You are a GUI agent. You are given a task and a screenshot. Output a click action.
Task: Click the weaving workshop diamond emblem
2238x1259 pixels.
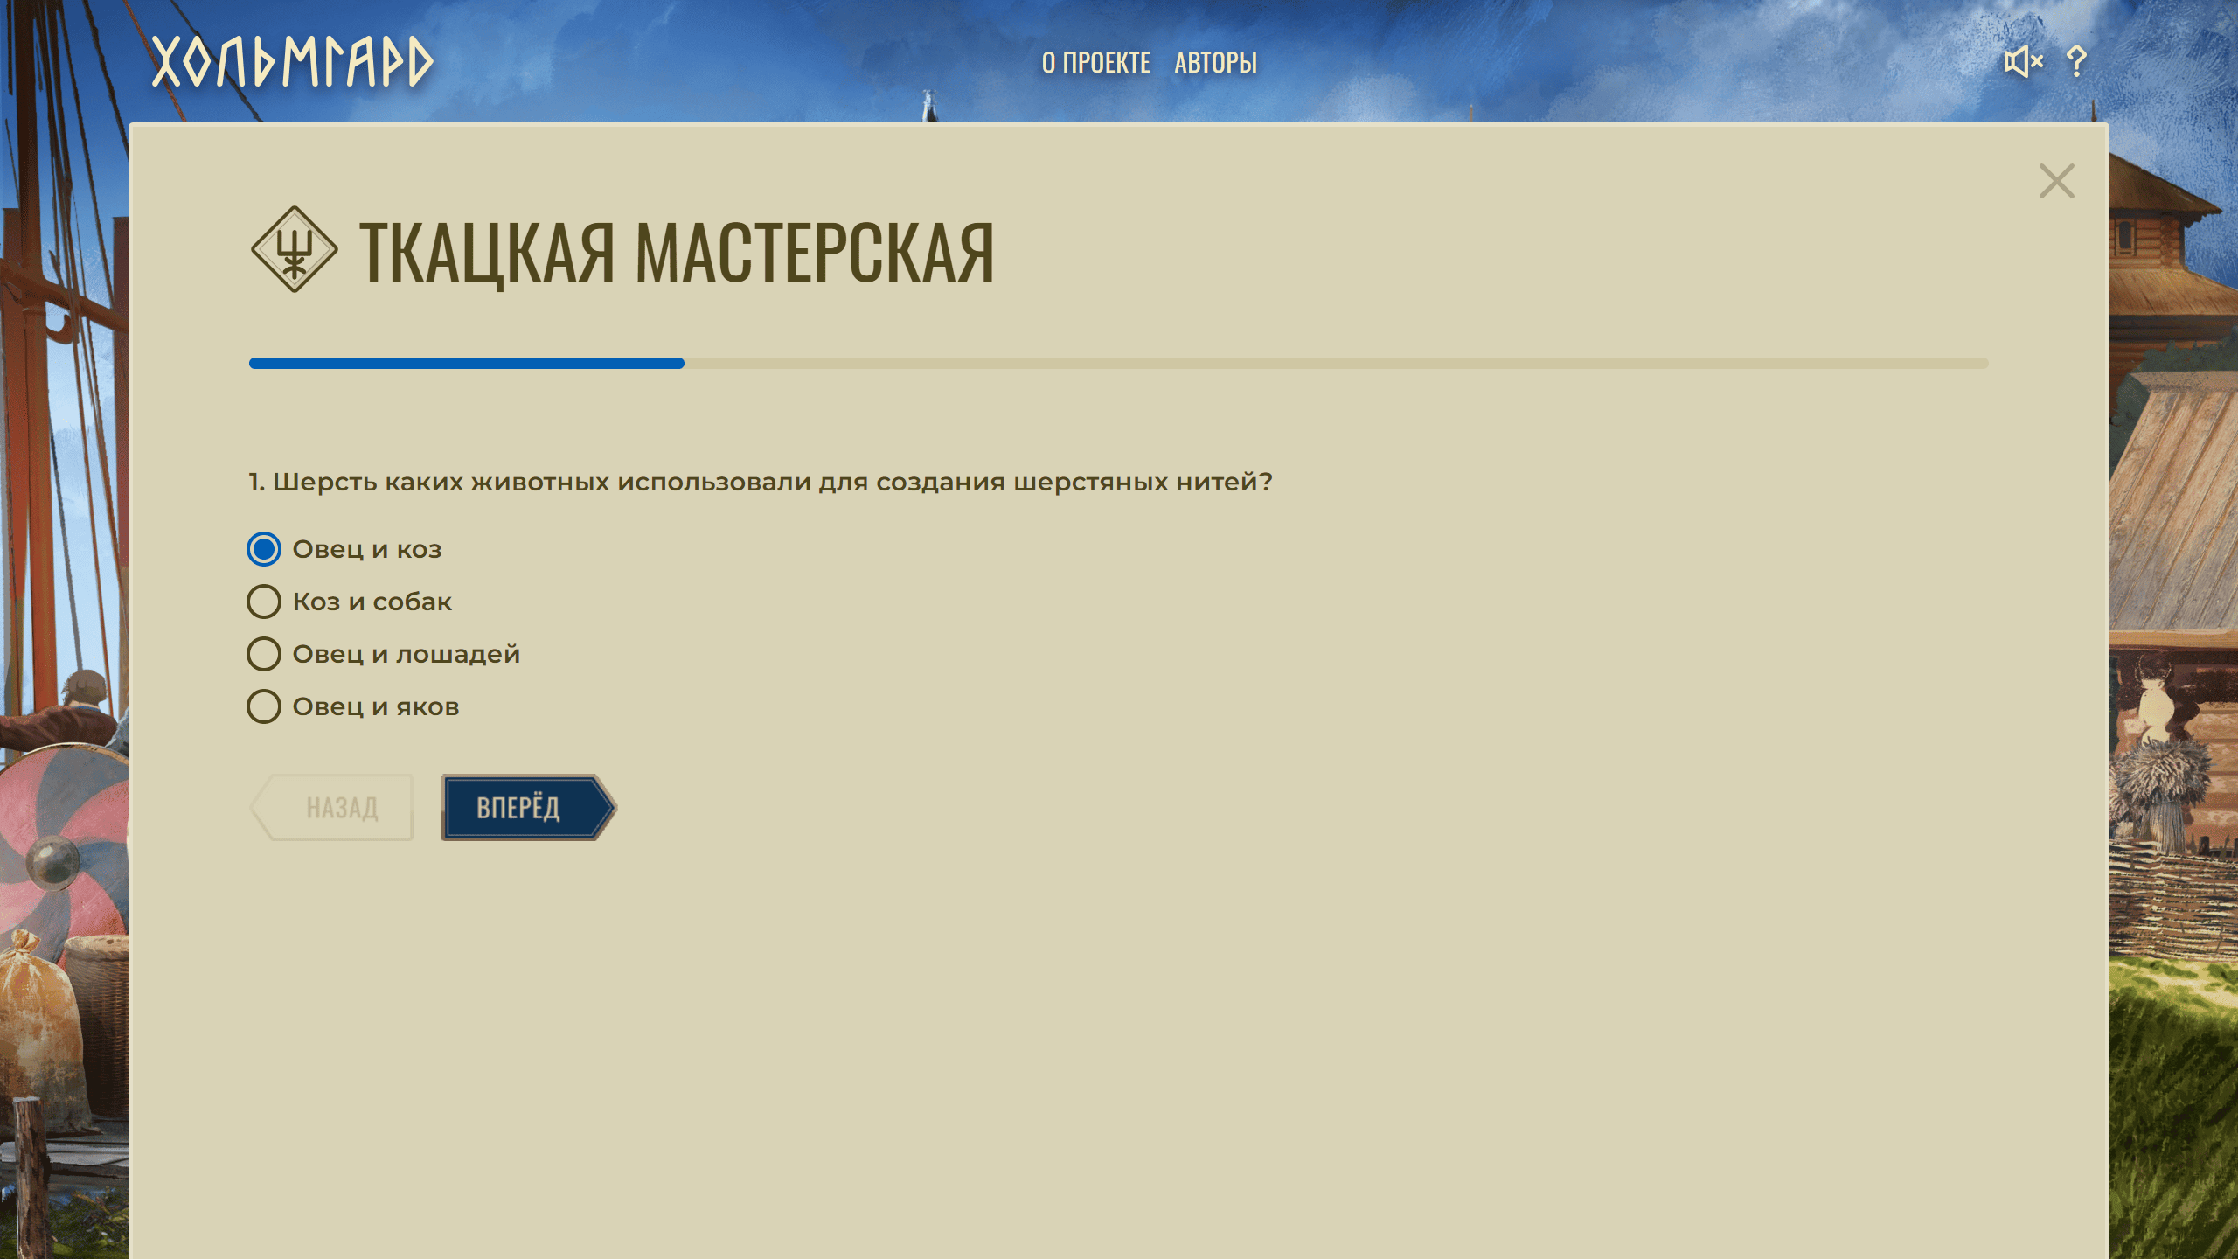[294, 249]
